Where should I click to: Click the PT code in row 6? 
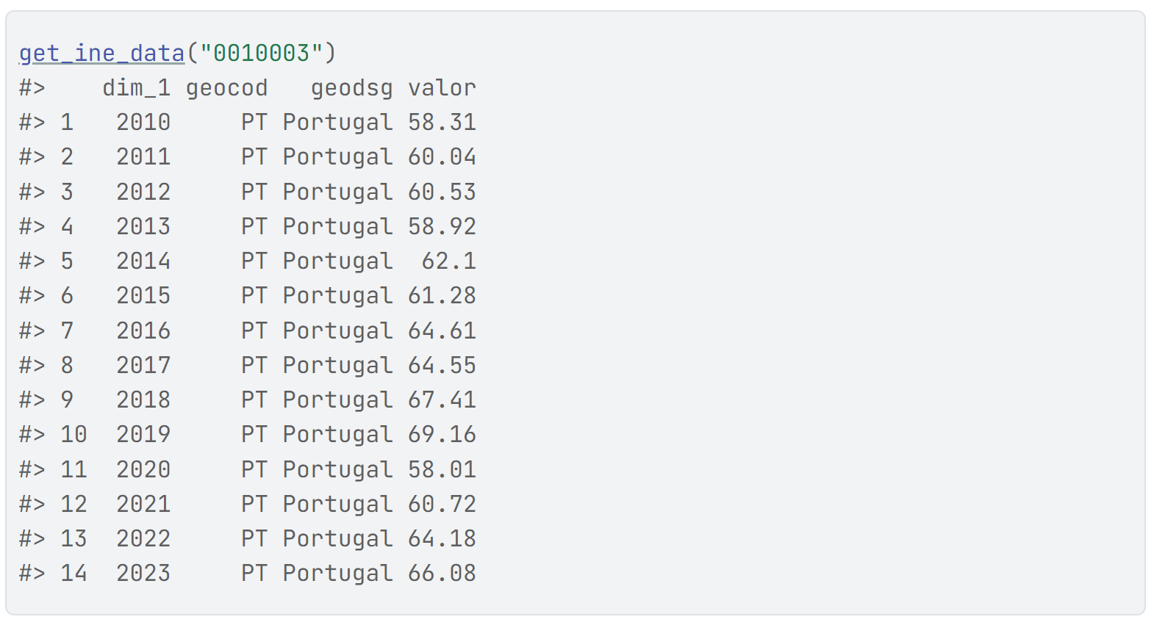(x=254, y=295)
